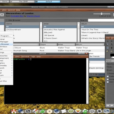Screen dimensions: 114x114
Task: Select the Flip tool in GIMP toolbox
Action: click(x=107, y=48)
